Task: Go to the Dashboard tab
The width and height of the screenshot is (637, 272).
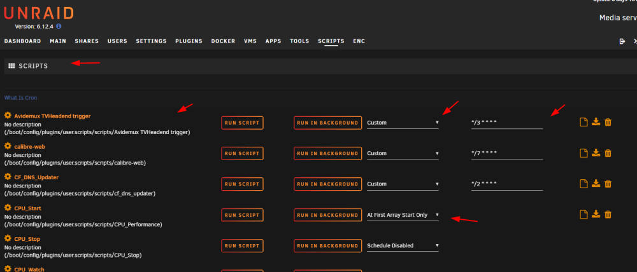Action: click(x=23, y=41)
